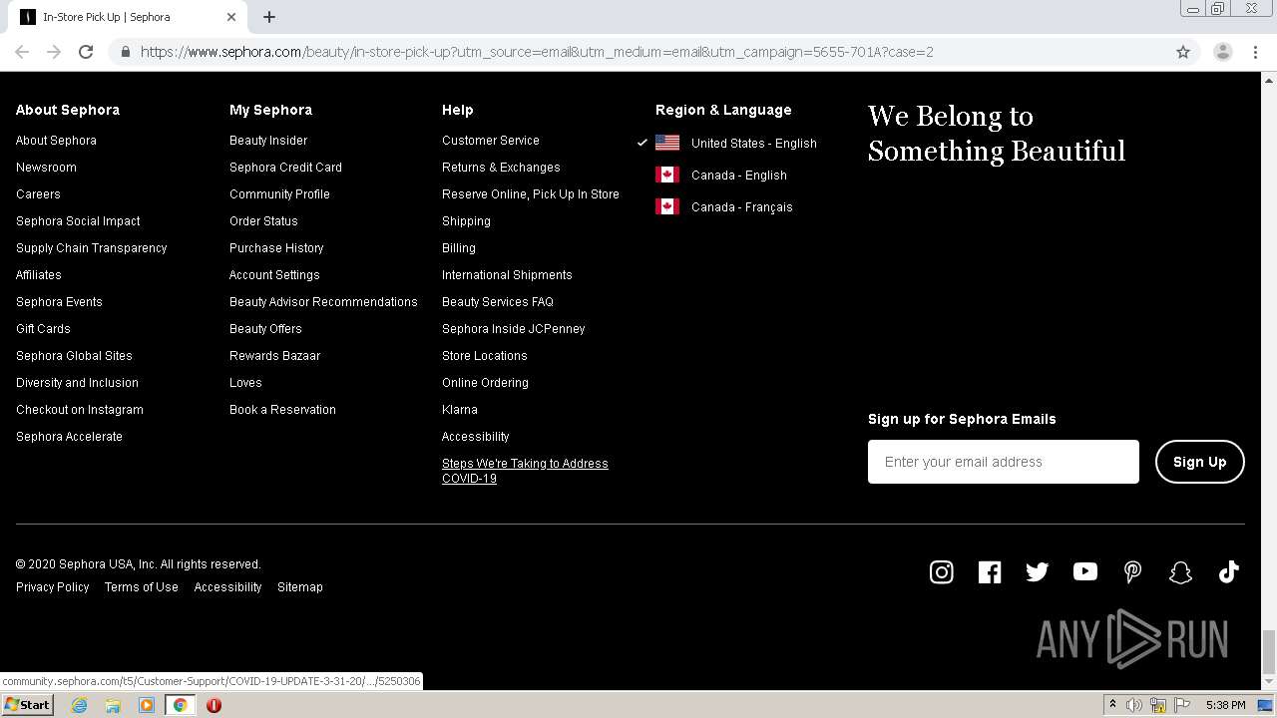1277x718 pixels.
Task: Launch Internet Explorer from taskbar
Action: 79,705
